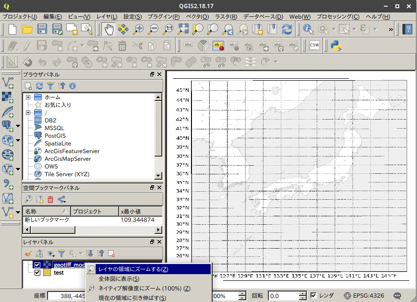Select the Pan Map hand tool
This screenshot has height=302, width=417.
point(109,29)
